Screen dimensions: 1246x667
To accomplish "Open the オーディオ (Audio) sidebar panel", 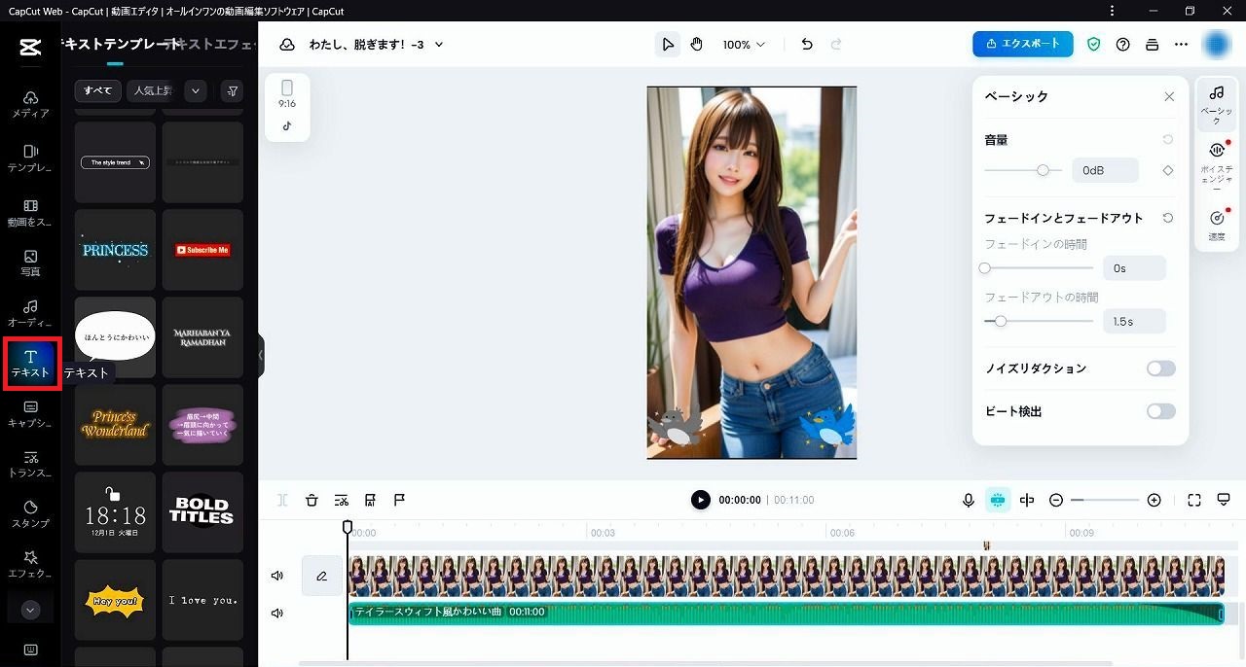I will pos(30,313).
